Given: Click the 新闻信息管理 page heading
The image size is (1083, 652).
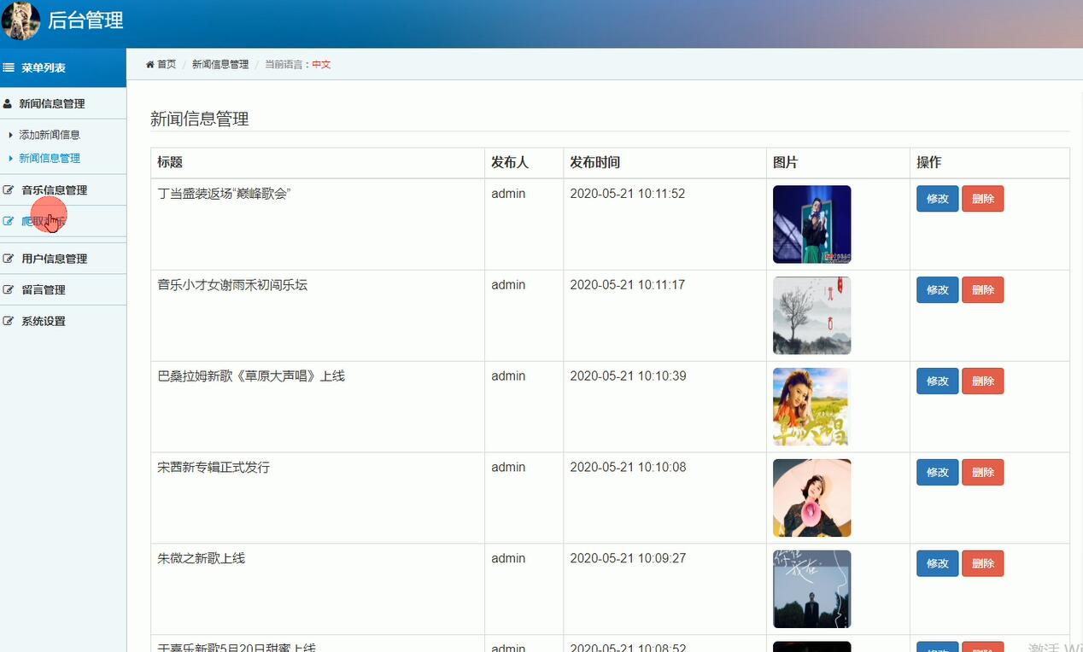Looking at the screenshot, I should pos(200,119).
